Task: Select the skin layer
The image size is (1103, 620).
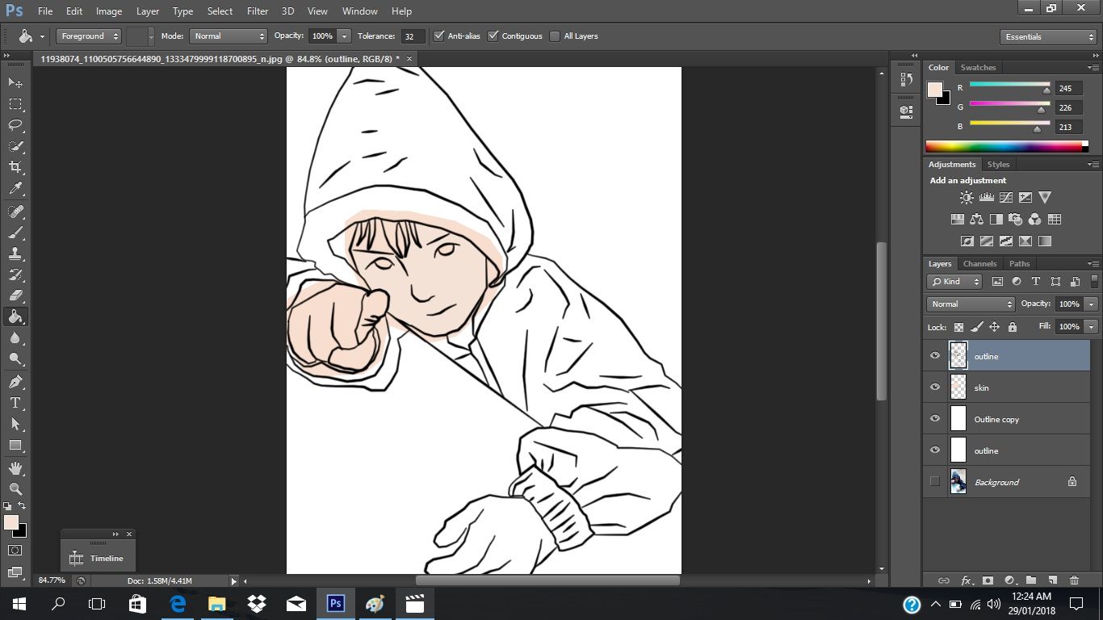Action: (1006, 387)
